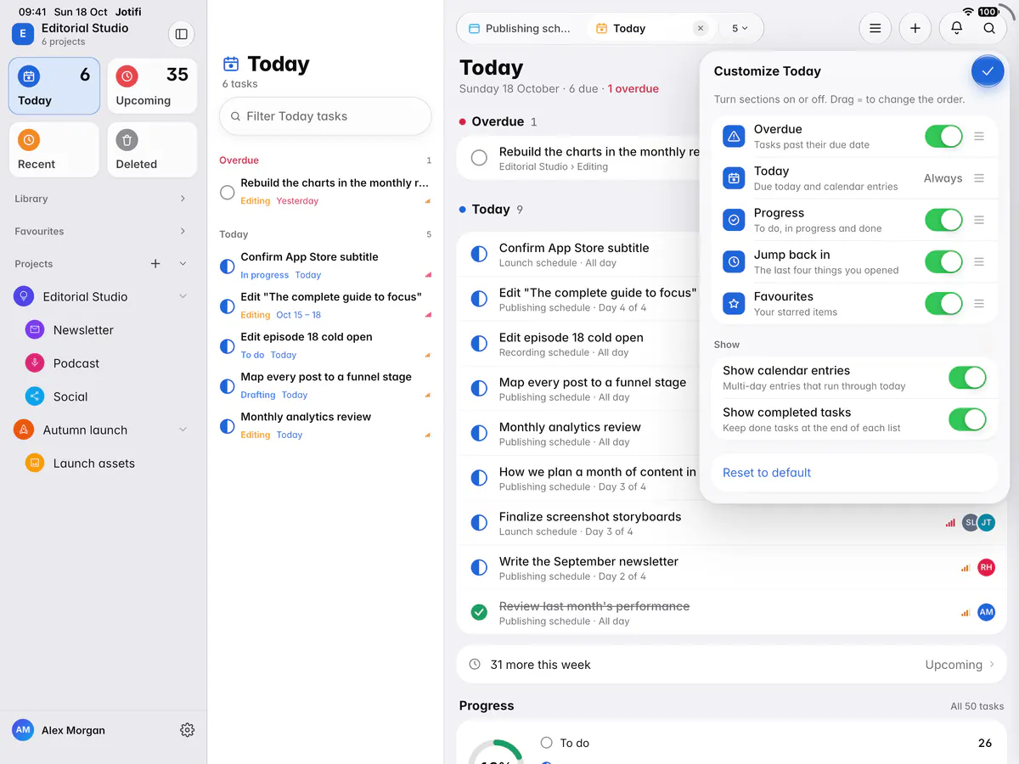The width and height of the screenshot is (1019, 764).
Task: Collapse the Autumn launch project chevron
Action: click(183, 430)
